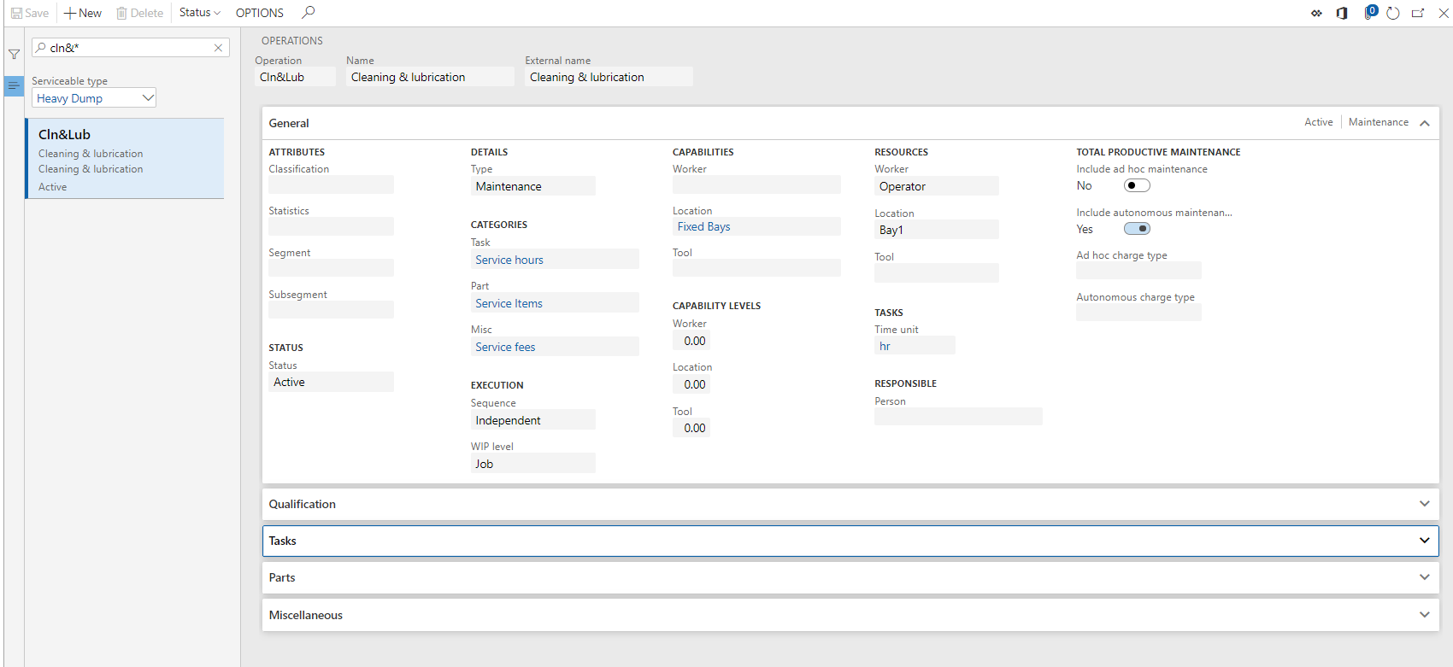Open the Service hours task category link
The image size is (1453, 667).
(x=509, y=260)
